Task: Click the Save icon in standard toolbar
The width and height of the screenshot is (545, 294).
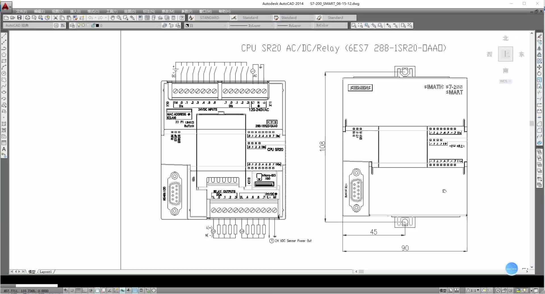Action: click(x=19, y=18)
